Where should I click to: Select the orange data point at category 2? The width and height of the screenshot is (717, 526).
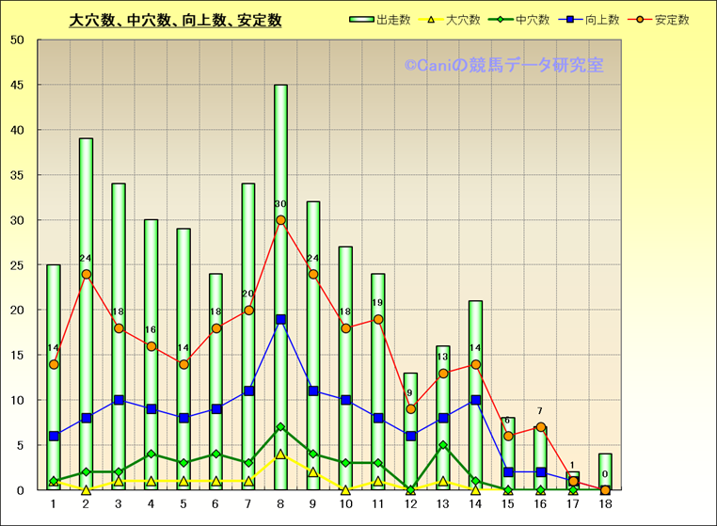point(86,275)
